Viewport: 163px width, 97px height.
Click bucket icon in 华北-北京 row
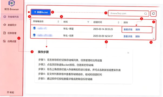(x=34, y=35)
